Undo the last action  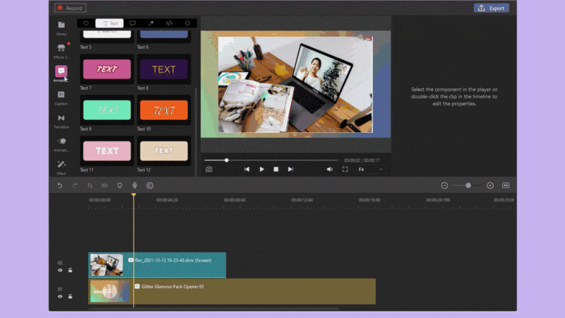[60, 185]
